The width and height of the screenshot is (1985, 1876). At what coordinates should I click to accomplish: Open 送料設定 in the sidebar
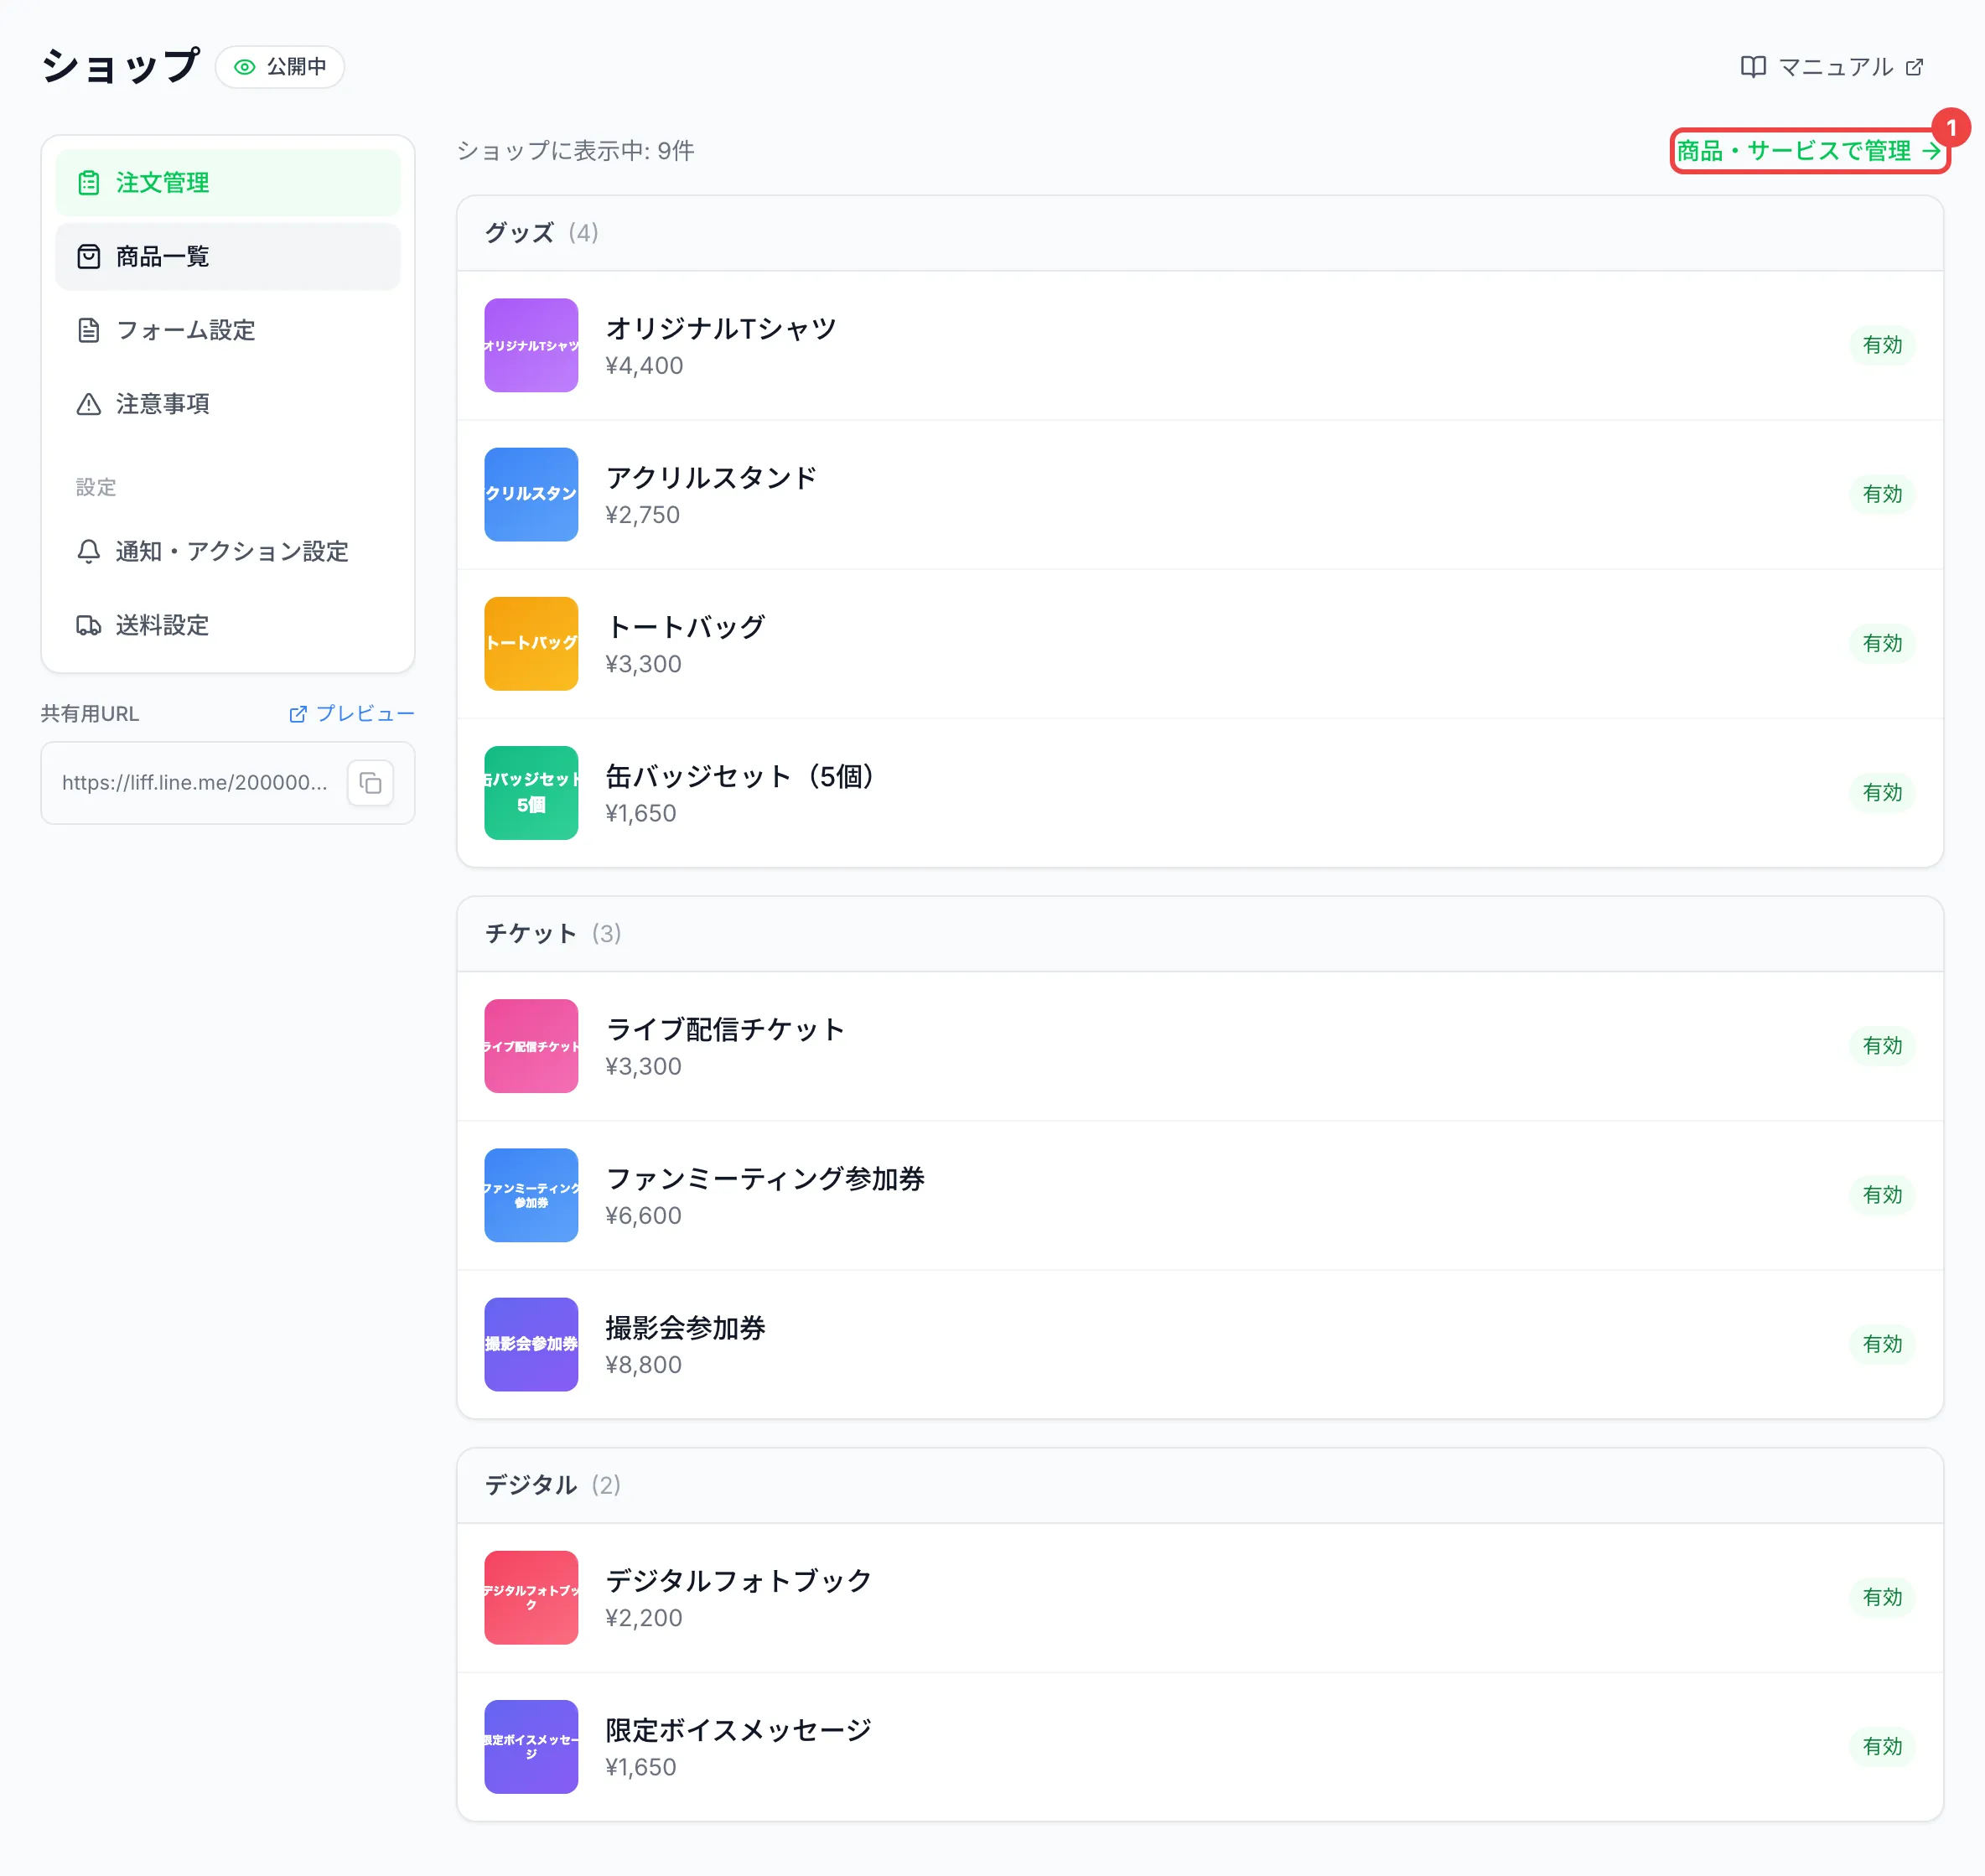[x=227, y=625]
